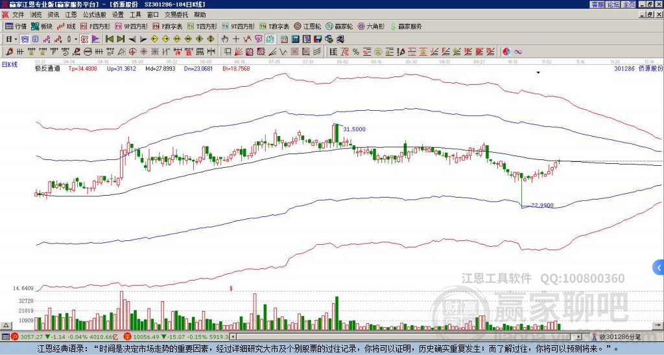The image size is (664, 355).
Task: Click the percent symbol tool
Action: click(x=356, y=52)
